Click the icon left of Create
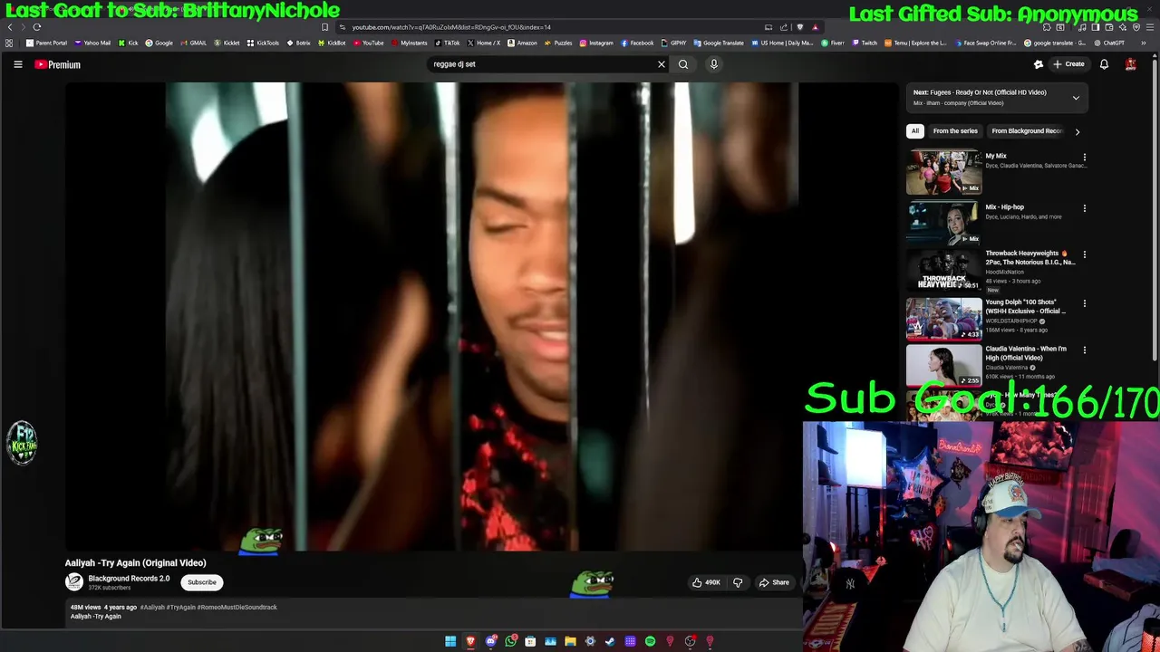This screenshot has height=652, width=1160. (x=1039, y=64)
